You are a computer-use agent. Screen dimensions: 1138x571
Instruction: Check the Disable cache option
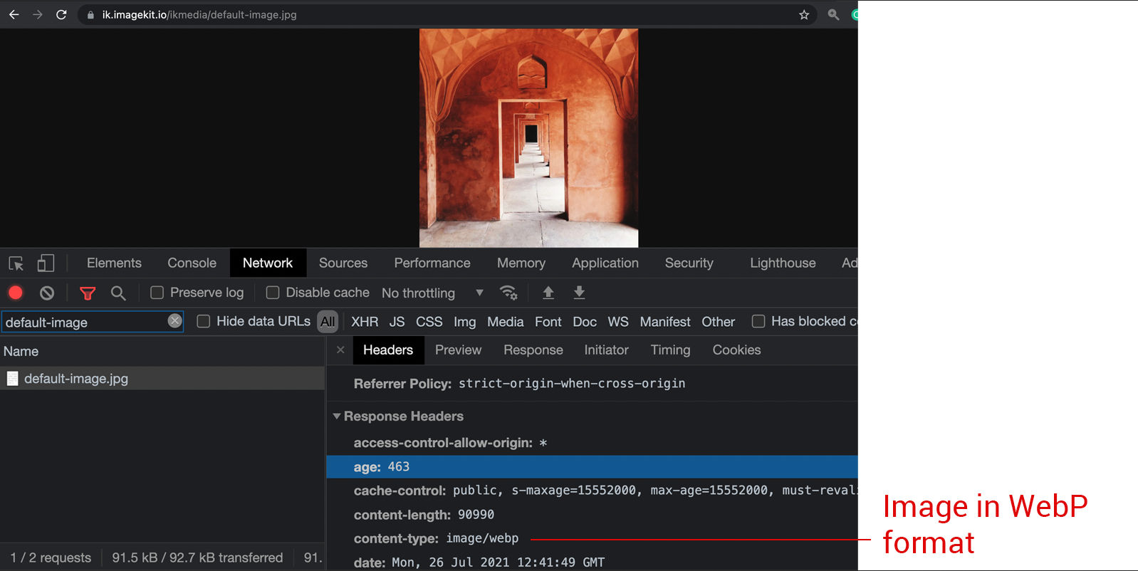click(273, 293)
